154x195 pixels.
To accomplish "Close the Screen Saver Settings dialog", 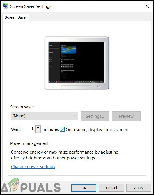I will click(x=147, y=6).
